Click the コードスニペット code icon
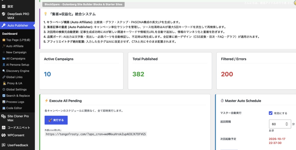This screenshot has width=296, height=150. click(3, 128)
